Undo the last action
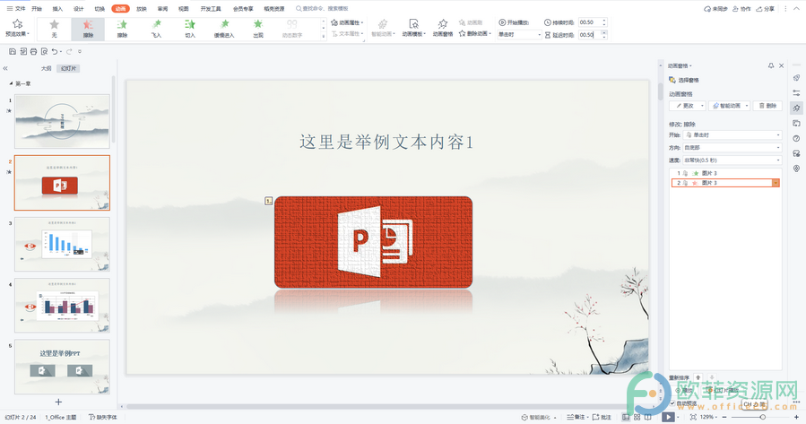Viewport: 806px width, 424px height. coord(55,51)
